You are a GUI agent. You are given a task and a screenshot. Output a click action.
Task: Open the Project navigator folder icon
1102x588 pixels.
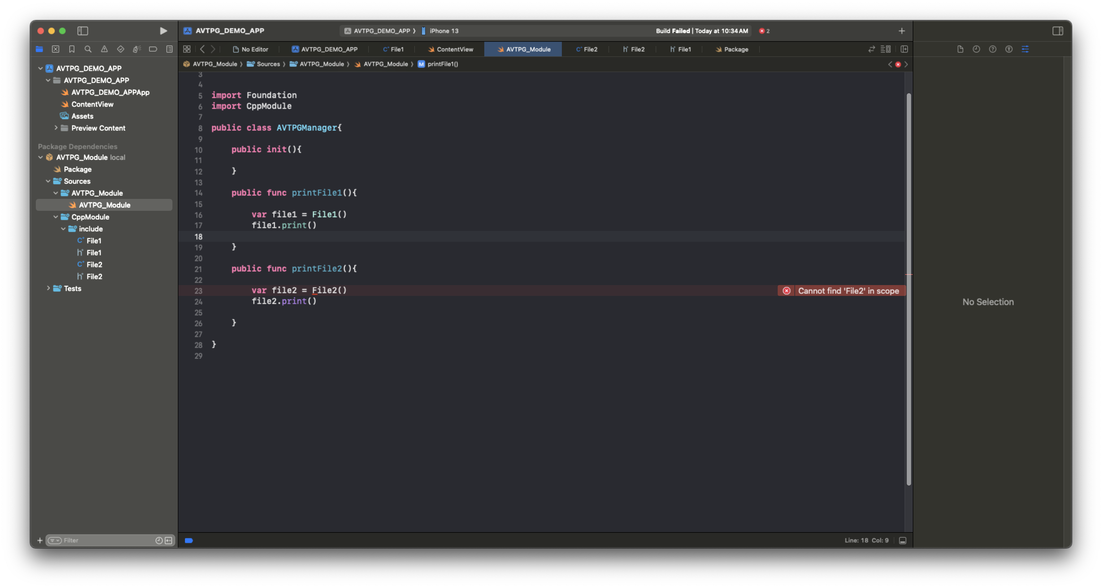pyautogui.click(x=39, y=49)
